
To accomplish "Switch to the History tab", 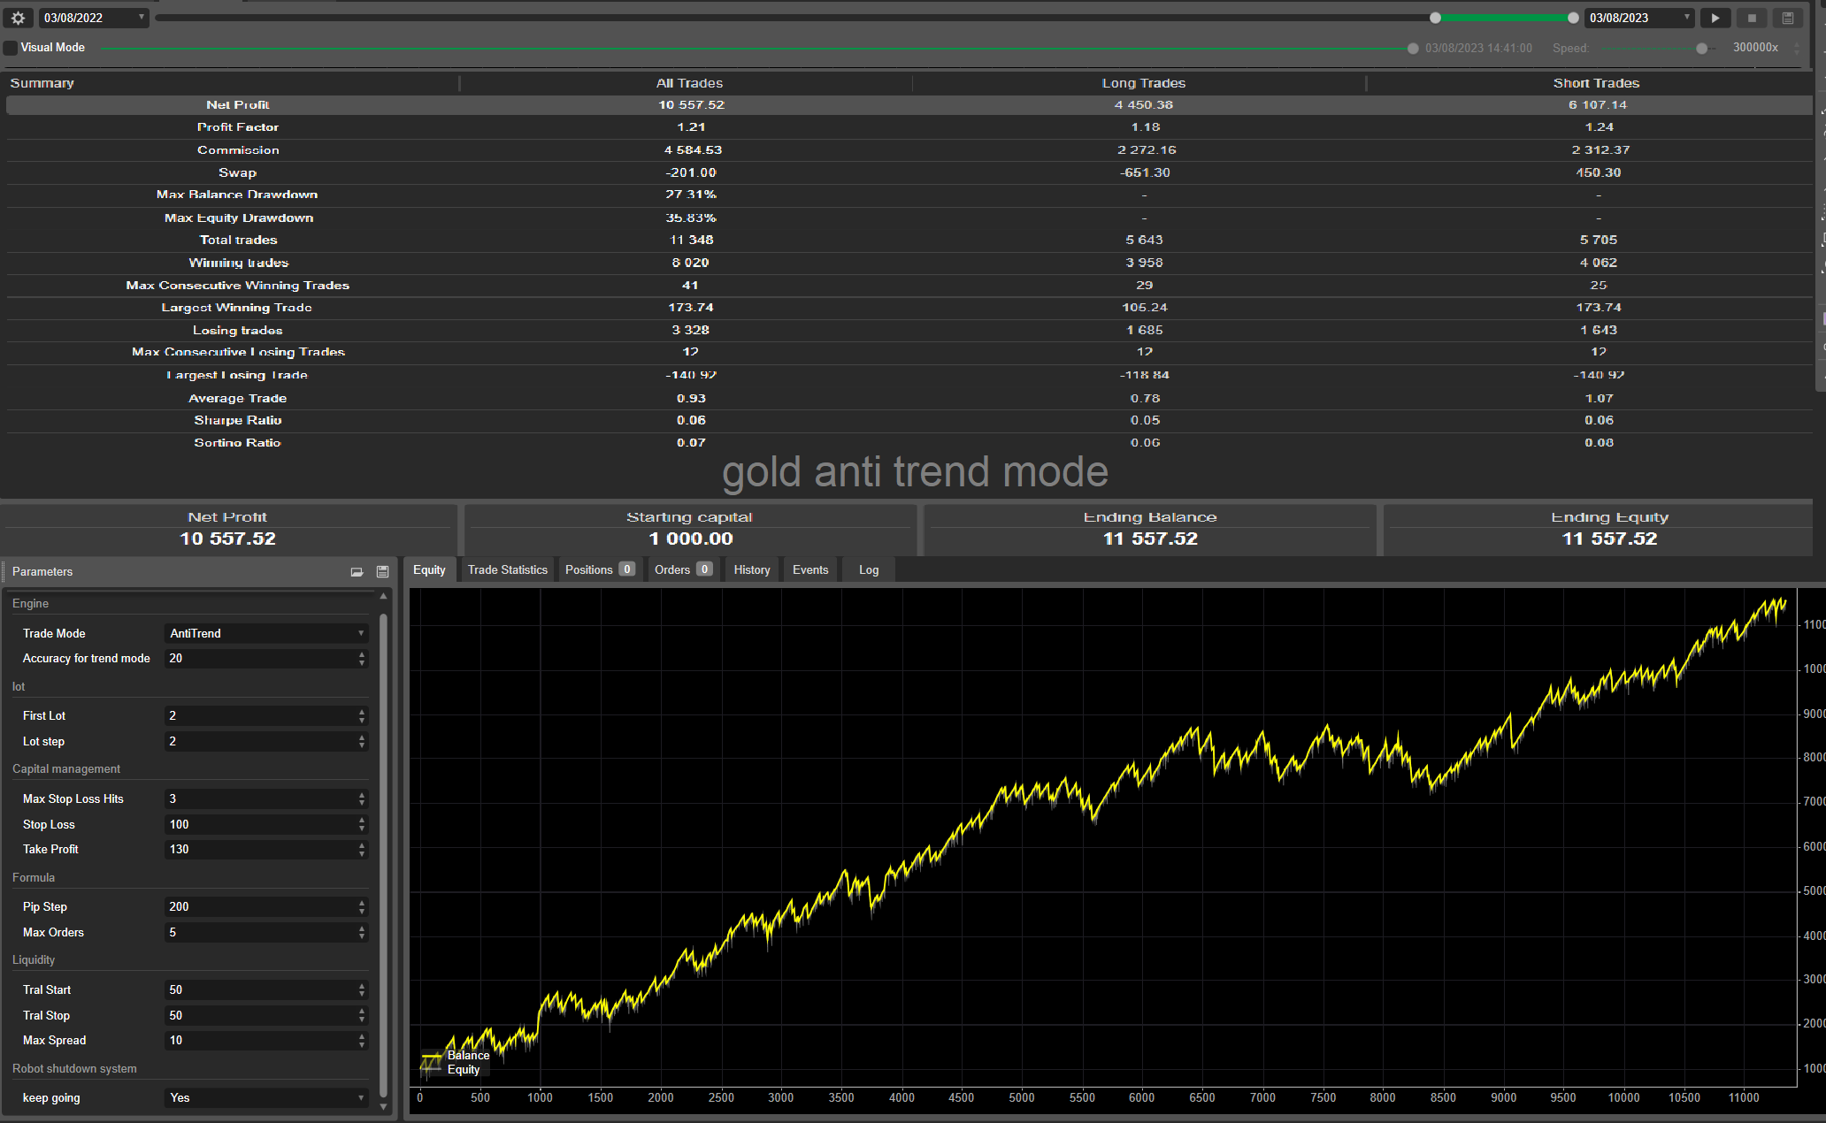I will click(x=752, y=570).
